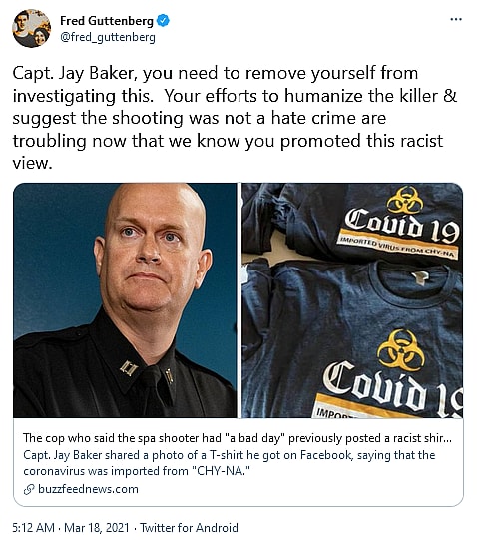Screen dimensions: 477x540
Task: Click the 5:12 AM timestamp
Action: pos(33,528)
